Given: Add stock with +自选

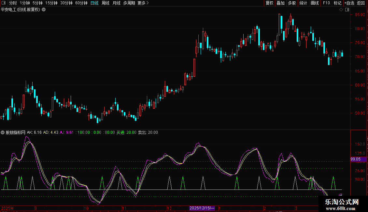Looking at the screenshot, I should 349,3.
